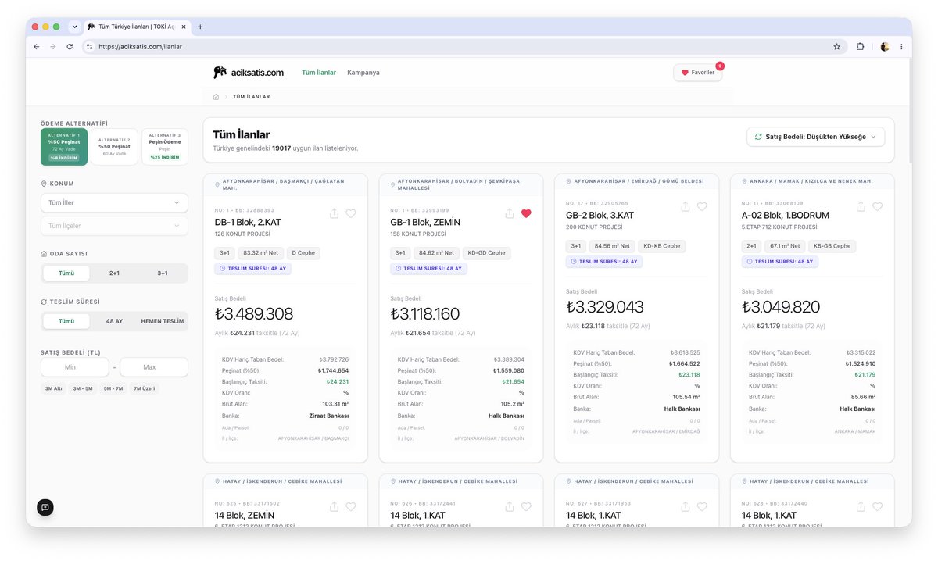Viewport: 938px width, 561px height.
Task: Filter rooms by 3+1
Action: 163,273
